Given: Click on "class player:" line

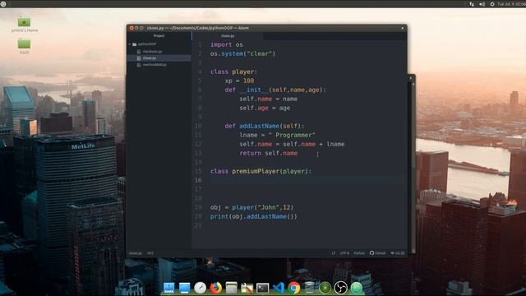Looking at the screenshot, I should pyautogui.click(x=233, y=72).
